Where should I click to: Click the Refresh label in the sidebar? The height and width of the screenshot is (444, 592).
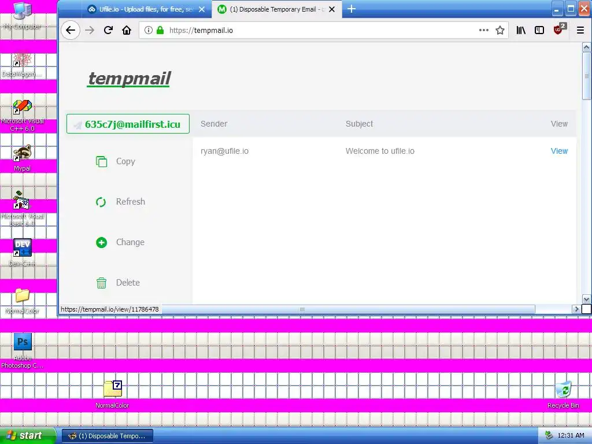130,202
